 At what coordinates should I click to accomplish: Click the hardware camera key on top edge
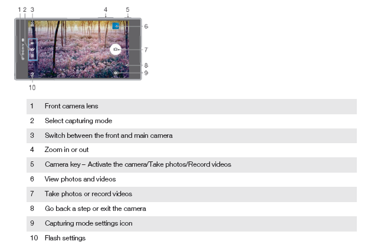[x=128, y=18]
